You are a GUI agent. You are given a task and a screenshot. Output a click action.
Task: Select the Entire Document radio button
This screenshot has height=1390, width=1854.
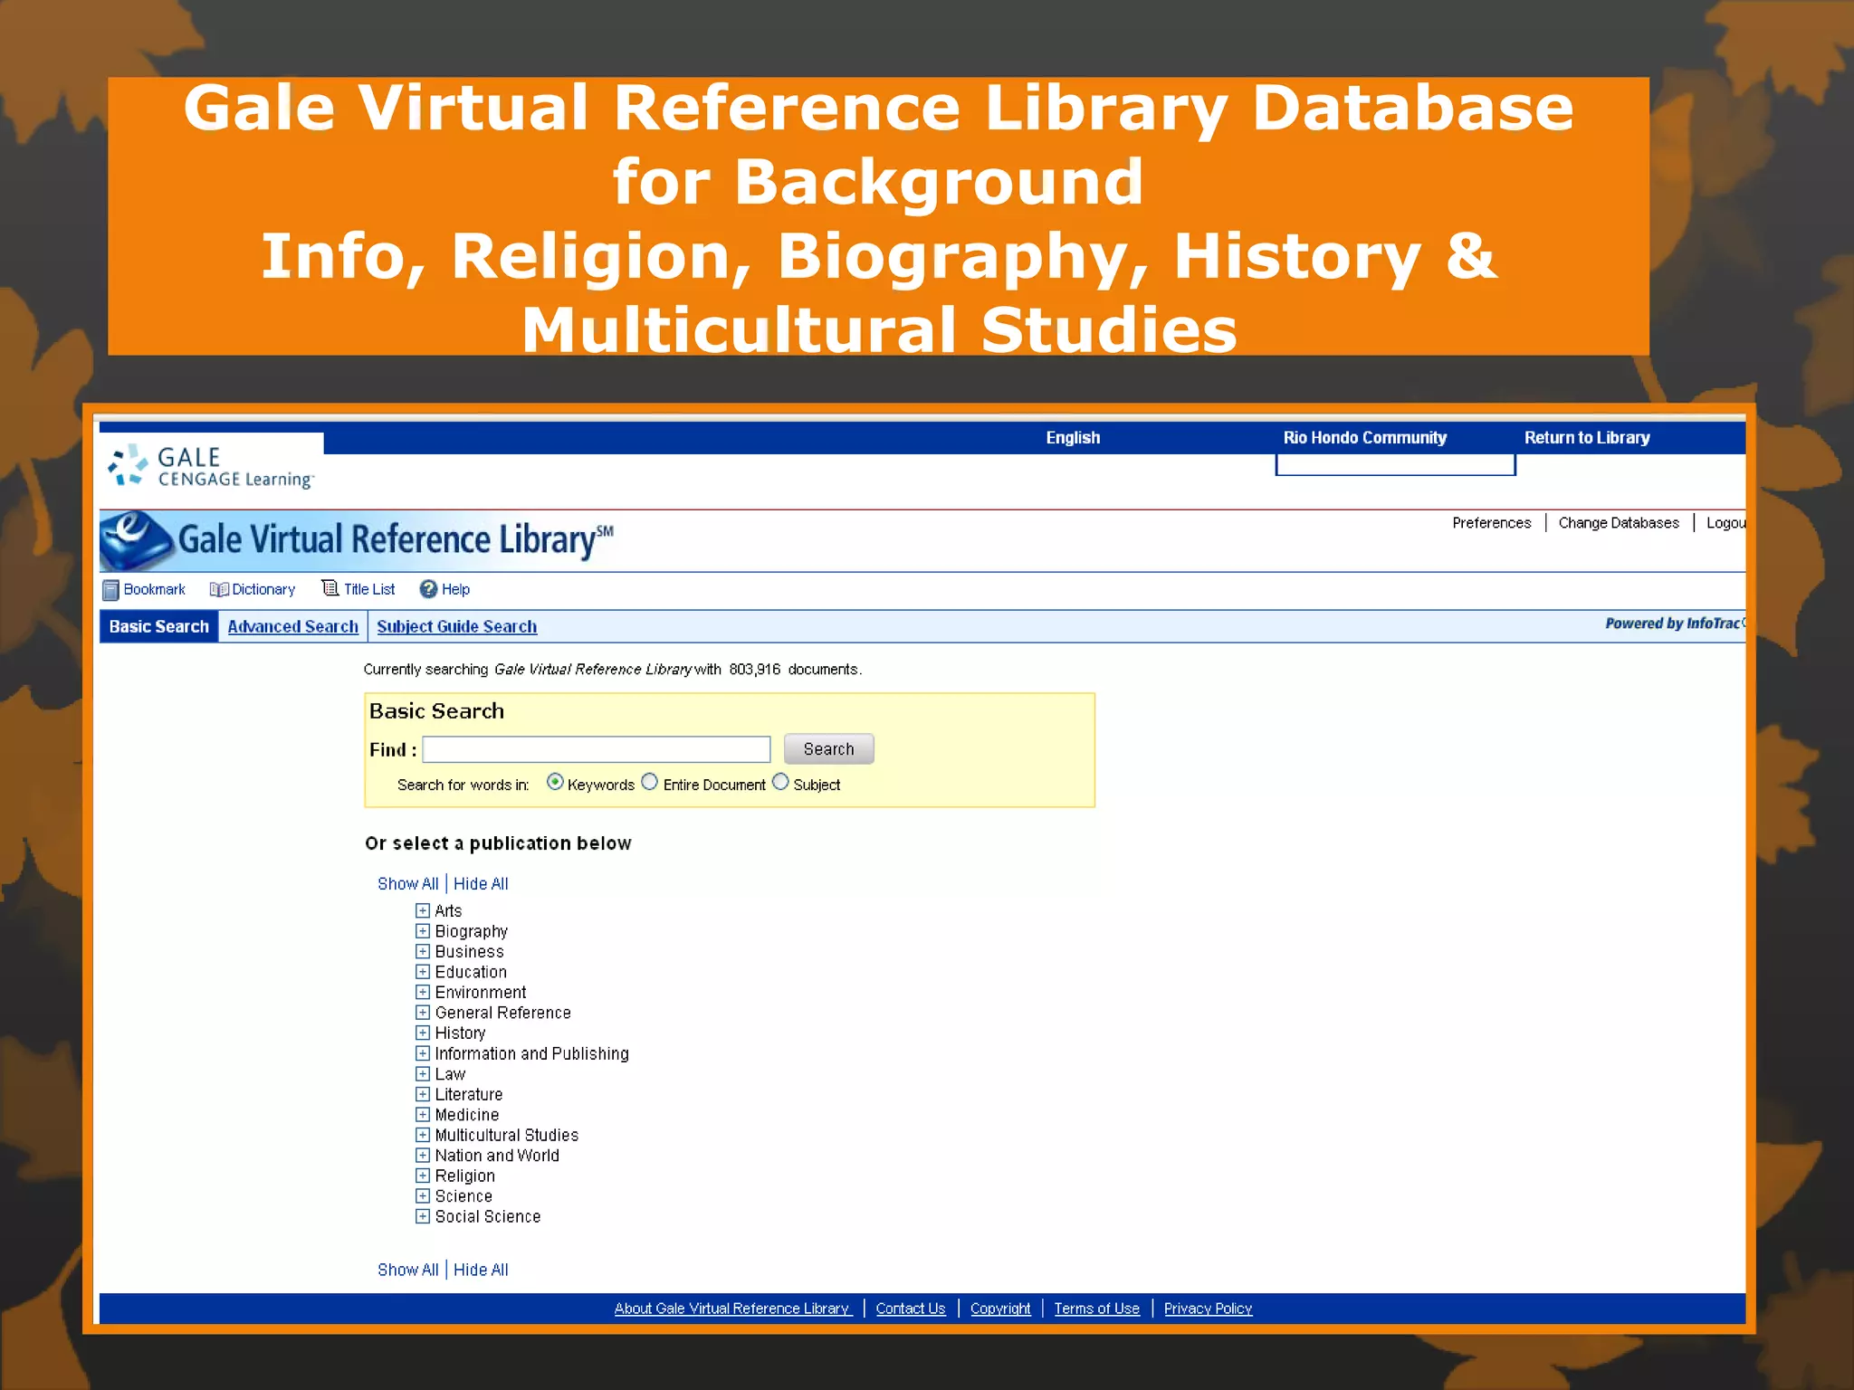650,782
